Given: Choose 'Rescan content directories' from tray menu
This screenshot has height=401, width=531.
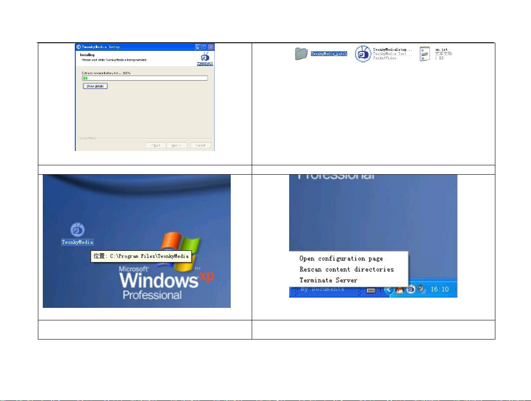Looking at the screenshot, I should 347,270.
